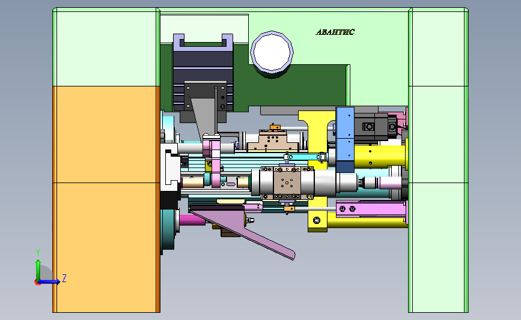Click the АВАНТИС label on the green panel
This screenshot has width=521, height=320.
click(335, 32)
